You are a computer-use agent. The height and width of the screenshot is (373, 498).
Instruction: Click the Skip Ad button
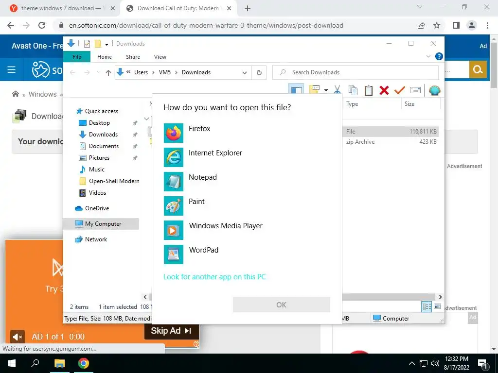(x=172, y=331)
